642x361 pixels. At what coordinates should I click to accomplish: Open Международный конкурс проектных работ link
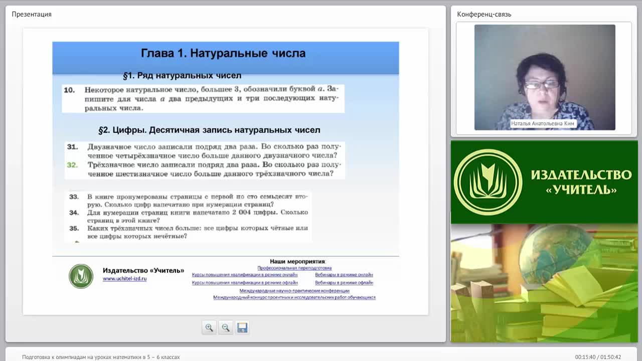[294, 297]
